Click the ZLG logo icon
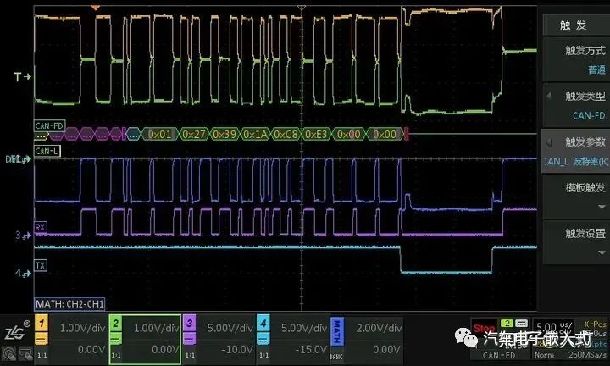The width and height of the screenshot is (610, 366). click(16, 330)
